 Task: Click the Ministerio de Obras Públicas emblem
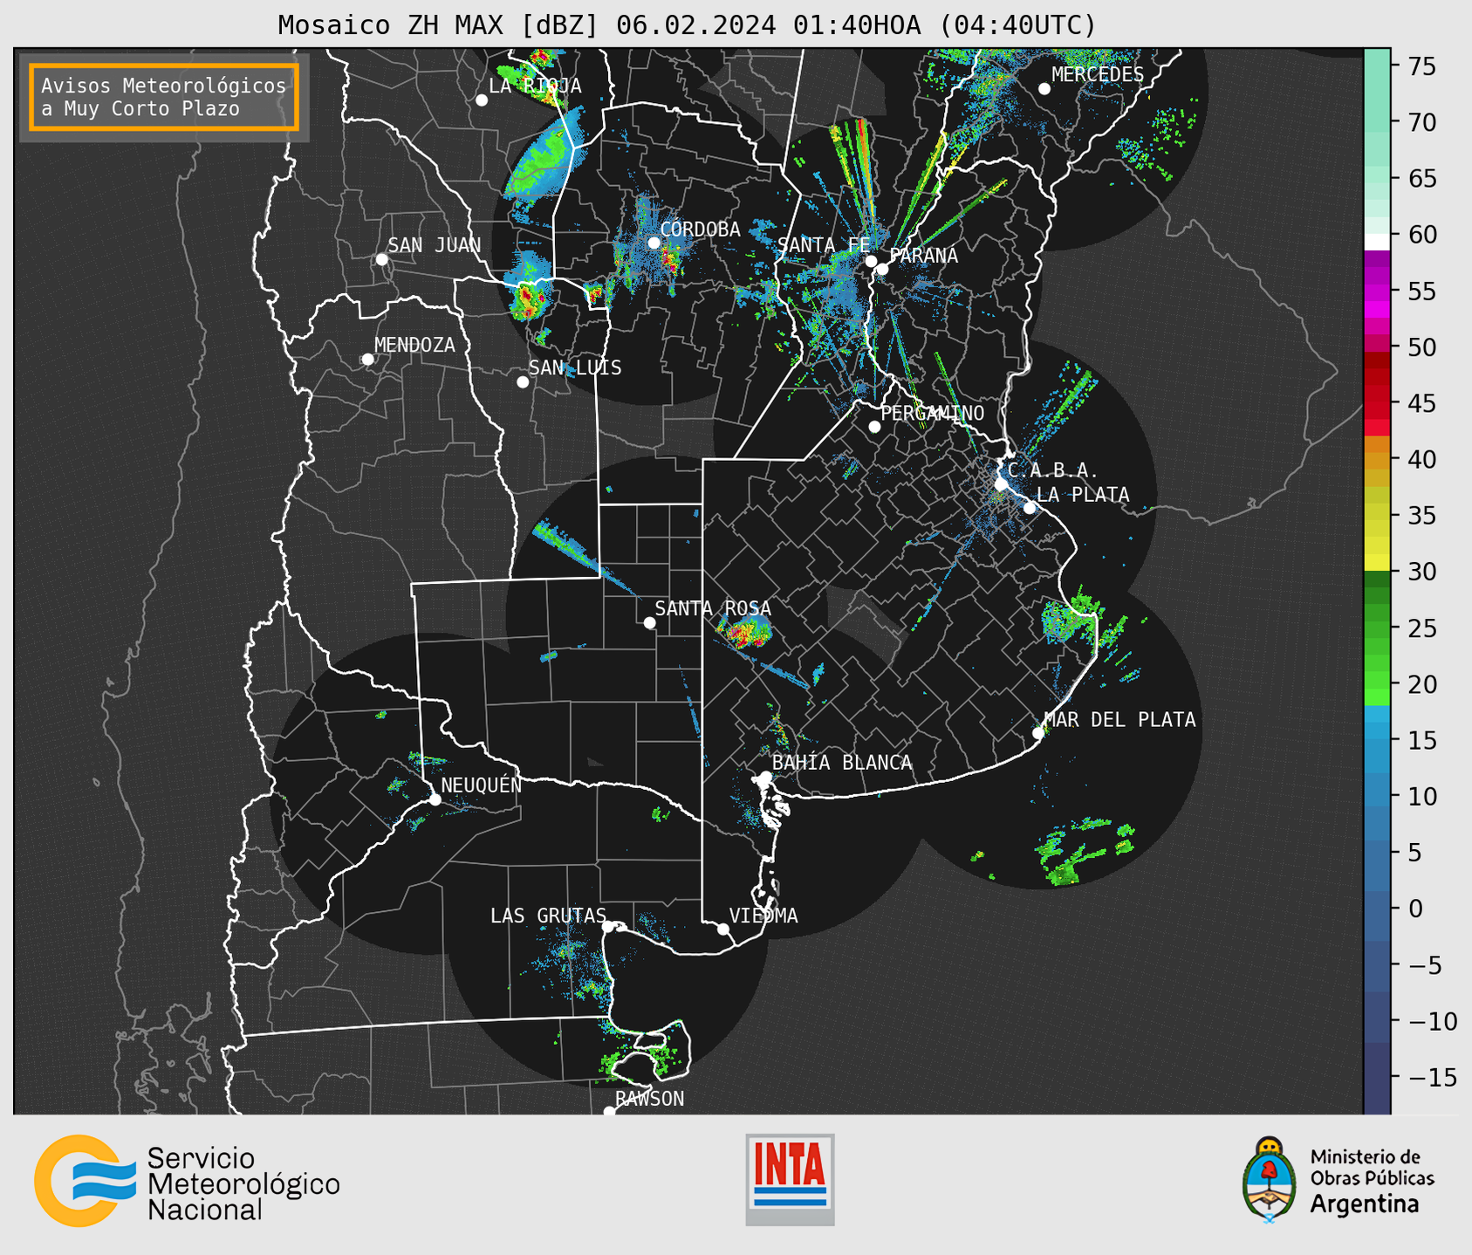click(1269, 1179)
